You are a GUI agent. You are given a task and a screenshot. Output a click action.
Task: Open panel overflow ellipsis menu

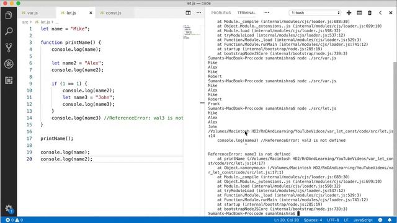coord(267,12)
